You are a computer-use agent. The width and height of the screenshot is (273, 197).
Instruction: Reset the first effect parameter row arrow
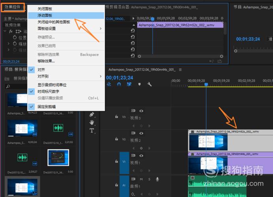pyautogui.click(x=133, y=31)
